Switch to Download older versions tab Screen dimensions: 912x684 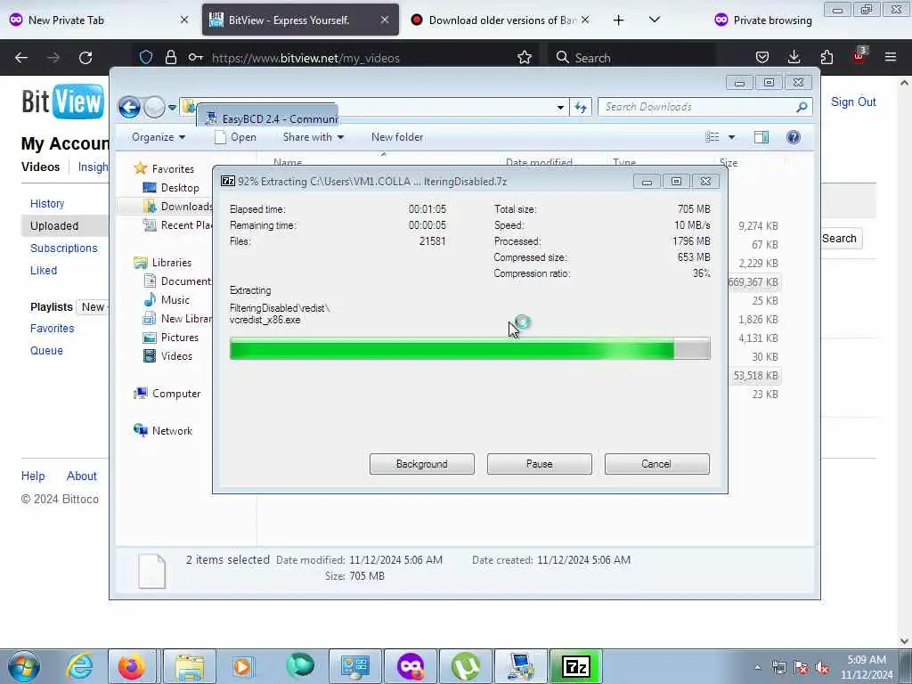(501, 20)
